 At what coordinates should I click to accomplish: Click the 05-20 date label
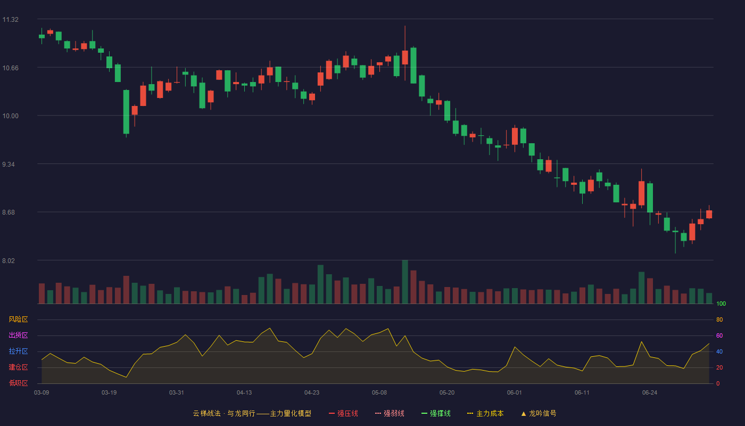447,392
